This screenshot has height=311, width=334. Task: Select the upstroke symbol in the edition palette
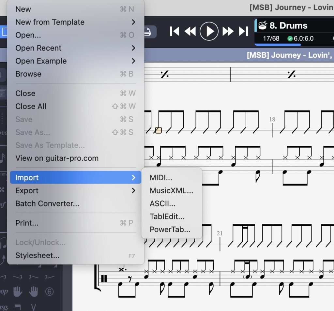click(34, 307)
